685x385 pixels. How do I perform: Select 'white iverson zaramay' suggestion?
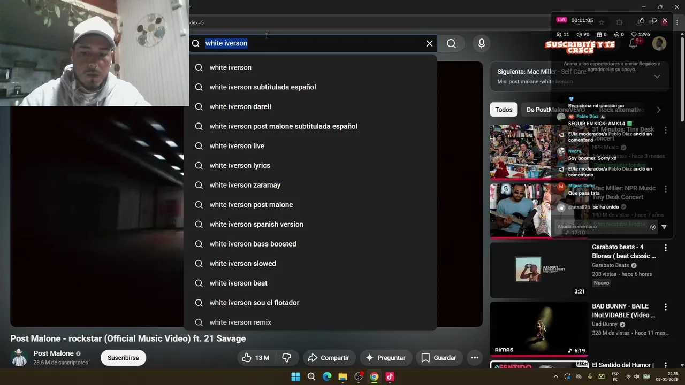click(x=310, y=185)
